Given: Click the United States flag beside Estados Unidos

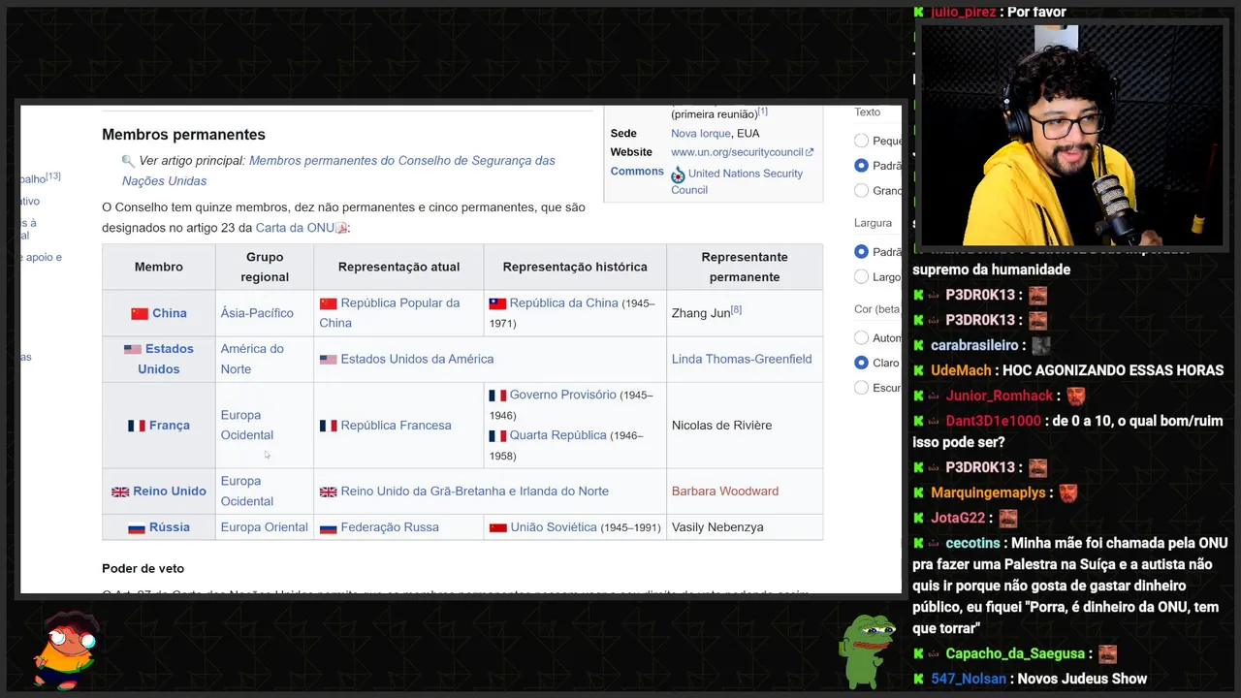Looking at the screenshot, I should point(133,349).
